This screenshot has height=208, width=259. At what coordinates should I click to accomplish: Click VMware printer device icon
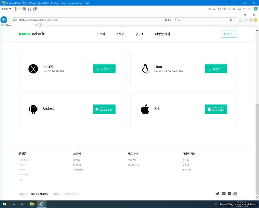tap(230, 9)
